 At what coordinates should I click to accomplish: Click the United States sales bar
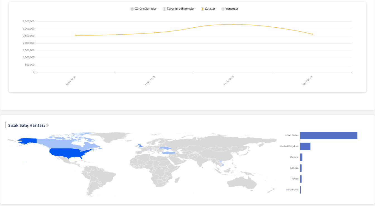[328, 135]
